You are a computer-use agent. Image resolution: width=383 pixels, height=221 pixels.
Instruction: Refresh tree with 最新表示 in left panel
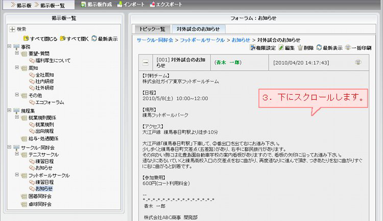105,39
